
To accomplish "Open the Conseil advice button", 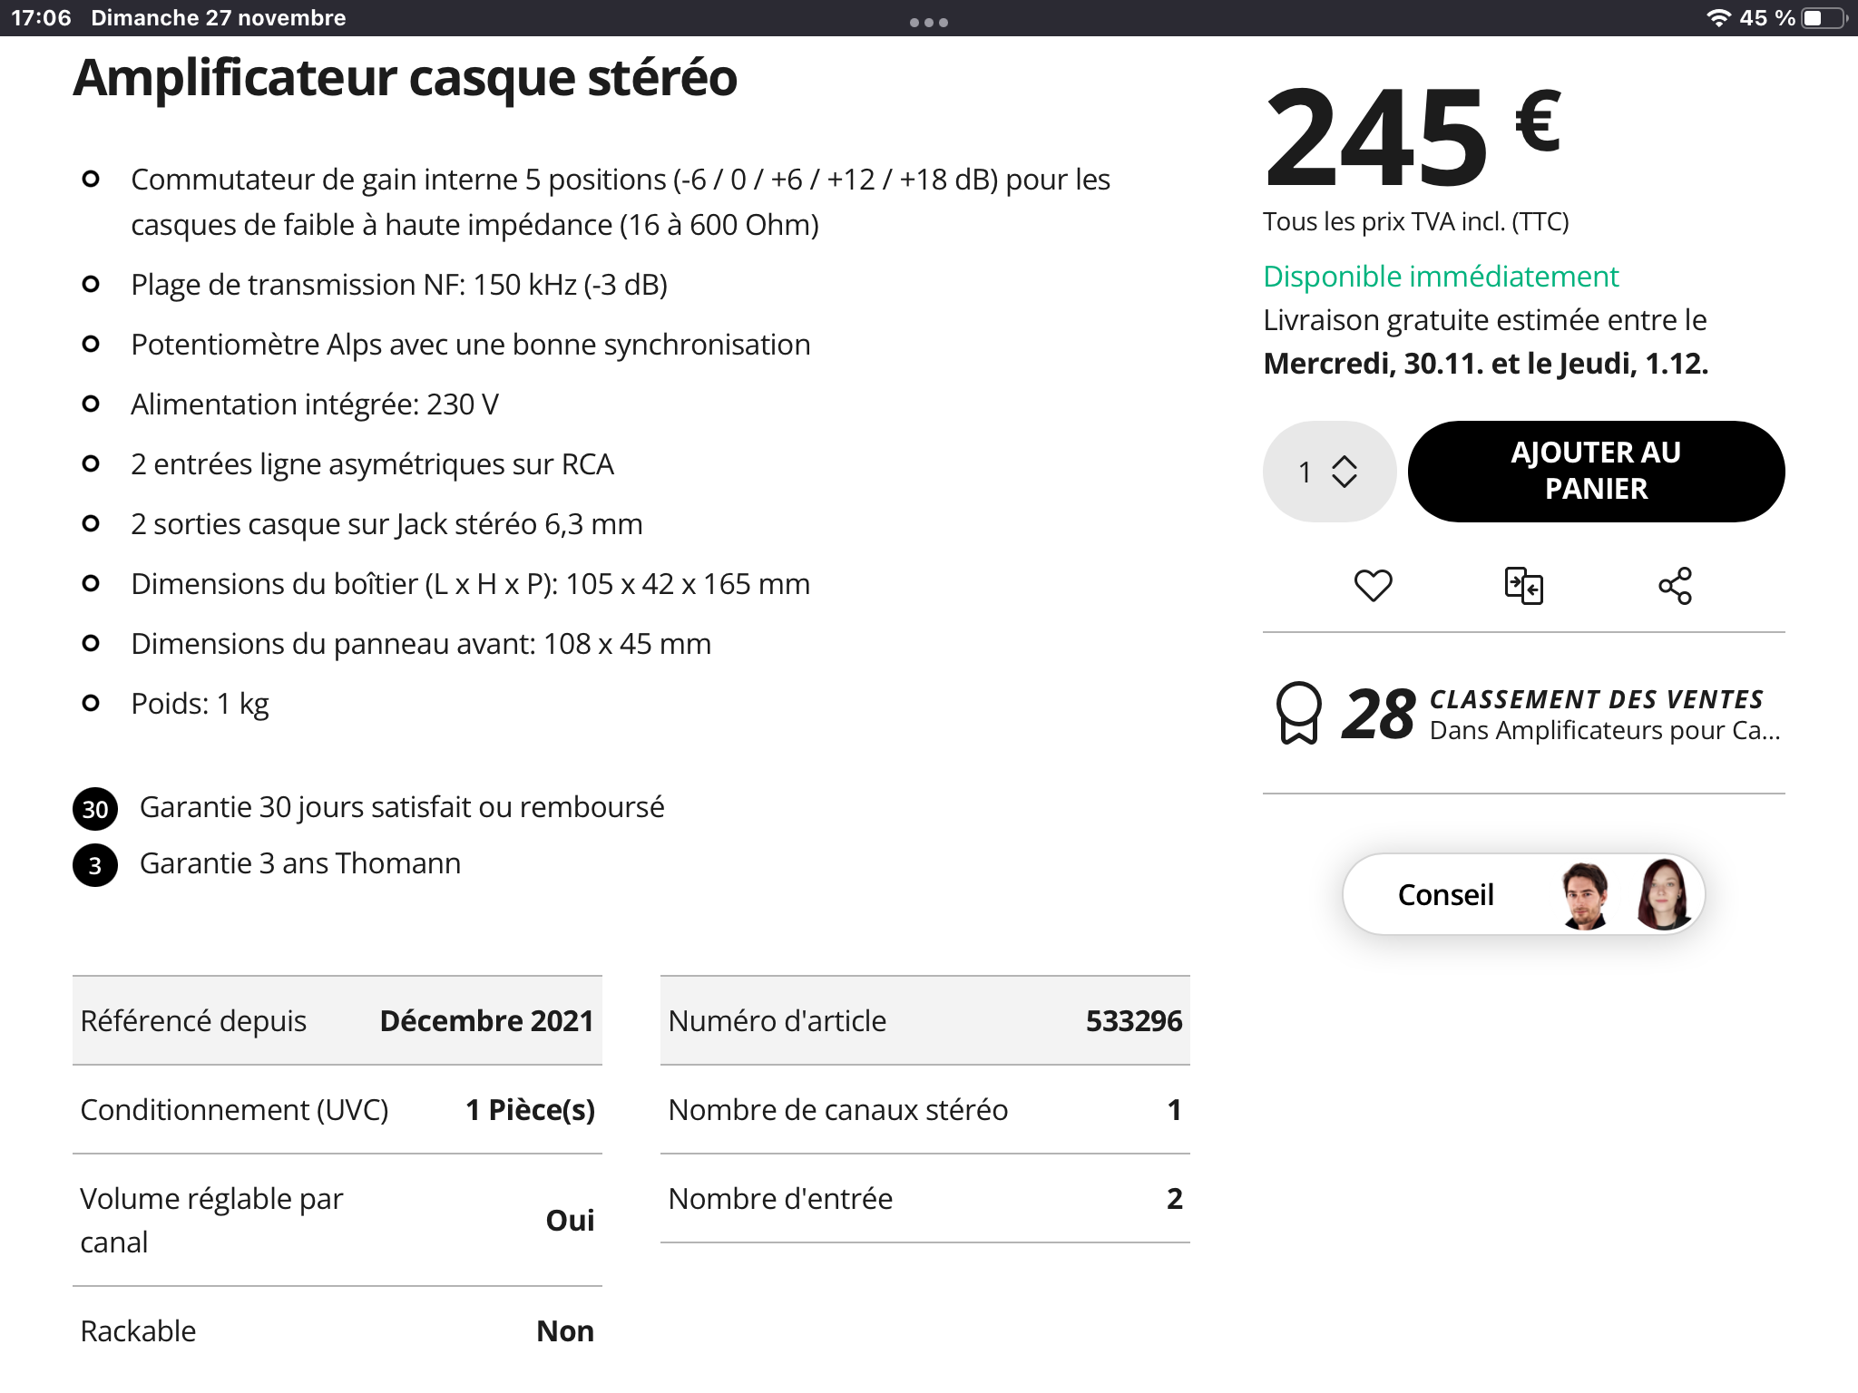I will click(1445, 895).
